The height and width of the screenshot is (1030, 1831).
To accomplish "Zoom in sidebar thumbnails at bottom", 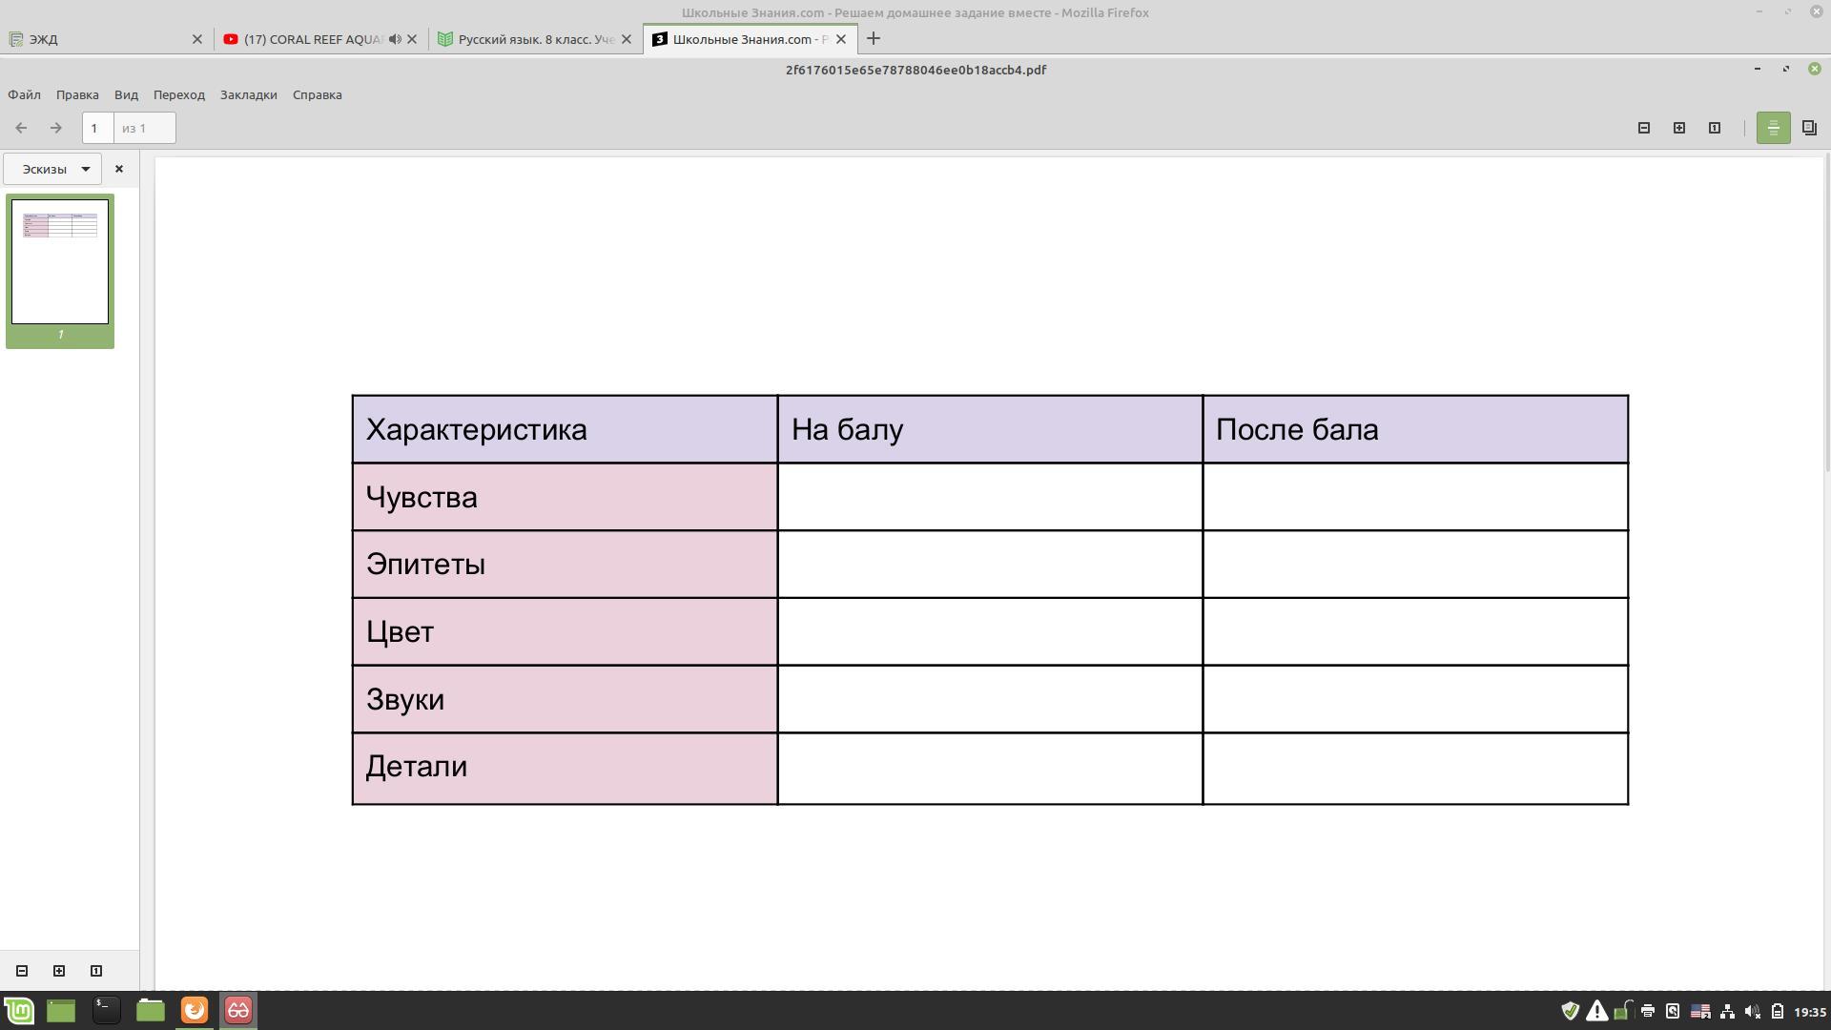I will [x=59, y=971].
